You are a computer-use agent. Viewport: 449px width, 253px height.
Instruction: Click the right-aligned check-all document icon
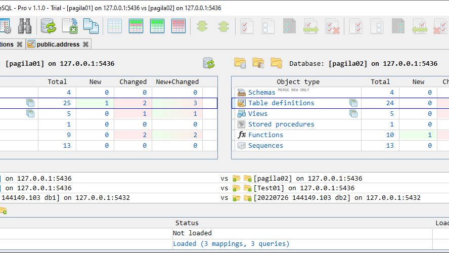[356, 26]
